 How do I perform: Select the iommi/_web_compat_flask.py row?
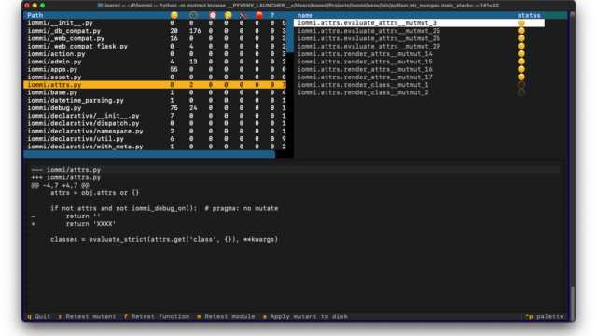(x=155, y=46)
